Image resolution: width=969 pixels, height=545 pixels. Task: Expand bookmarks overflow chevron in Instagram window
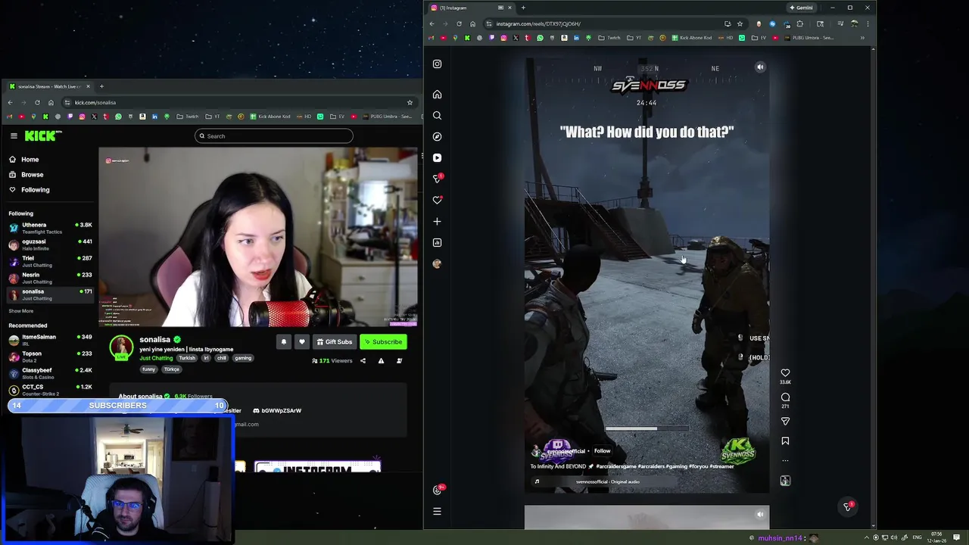(x=862, y=38)
